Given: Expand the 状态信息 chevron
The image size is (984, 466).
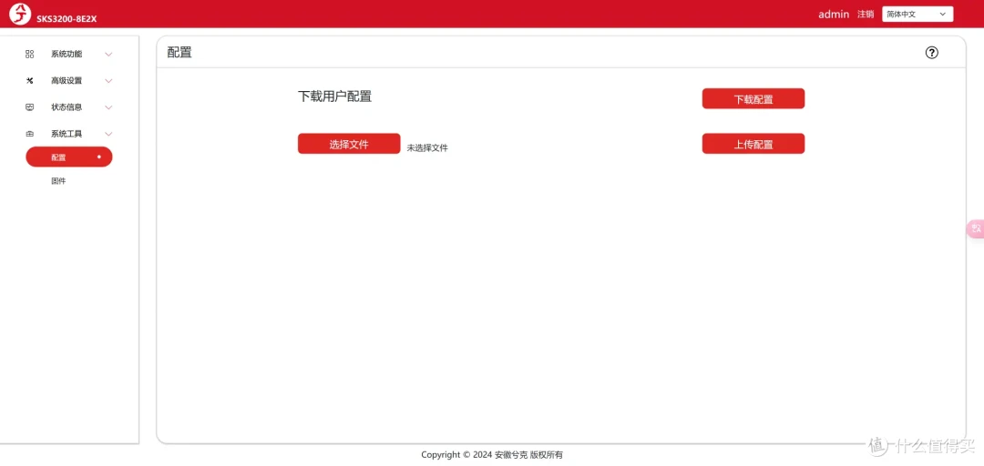Looking at the screenshot, I should 108,107.
